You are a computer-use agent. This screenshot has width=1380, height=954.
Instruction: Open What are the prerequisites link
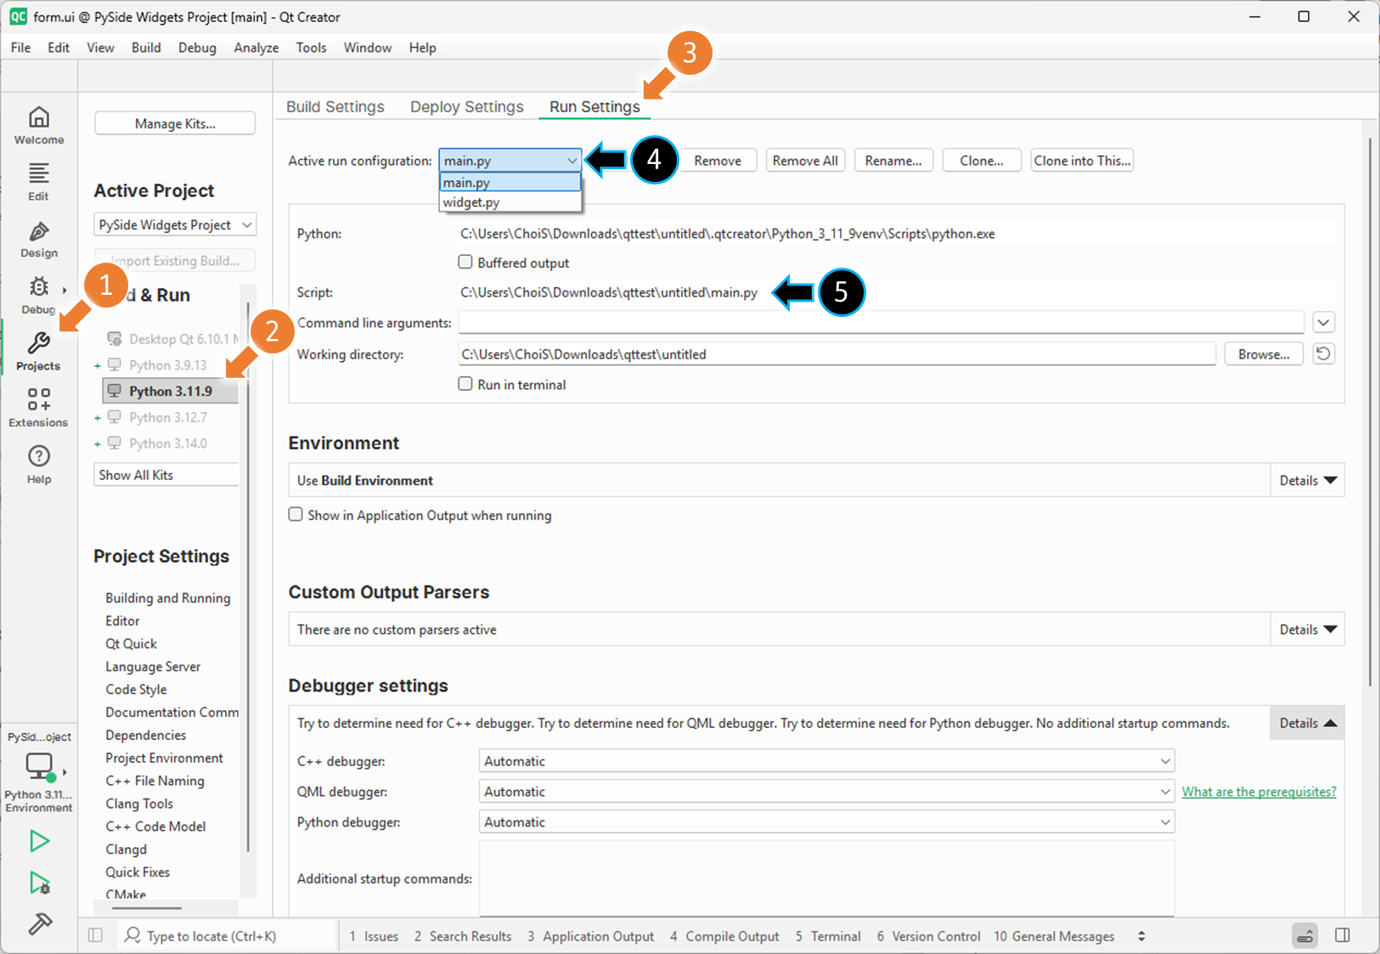coord(1259,792)
